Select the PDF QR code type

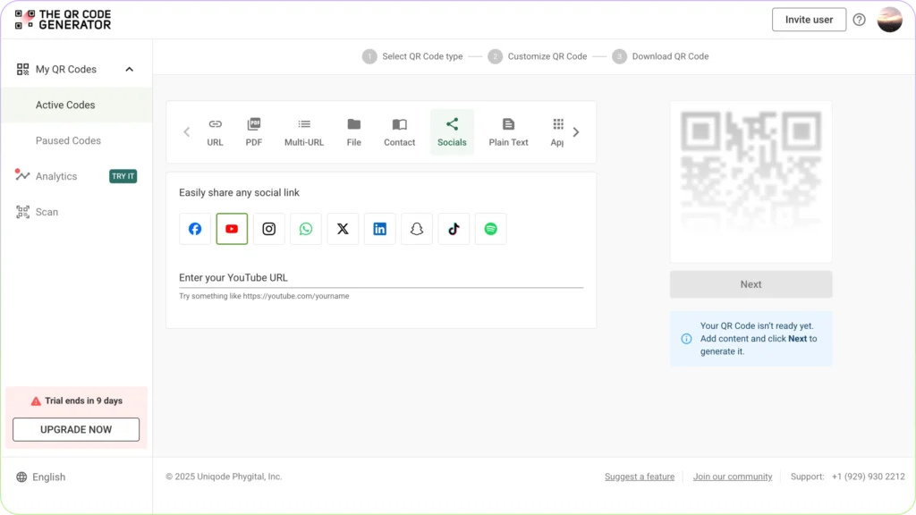pos(253,131)
